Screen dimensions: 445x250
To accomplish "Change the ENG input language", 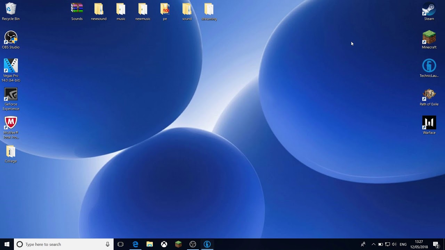I will click(403, 244).
